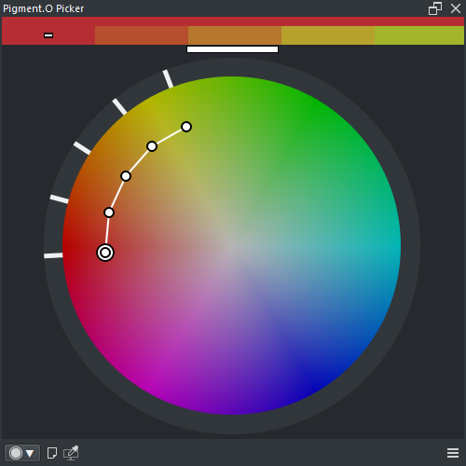This screenshot has width=466, height=466.
Task: Open the color wheel mode dropdown
Action: click(22, 453)
